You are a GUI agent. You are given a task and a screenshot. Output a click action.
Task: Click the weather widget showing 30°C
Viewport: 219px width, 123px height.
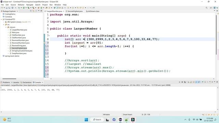tap(7, 120)
